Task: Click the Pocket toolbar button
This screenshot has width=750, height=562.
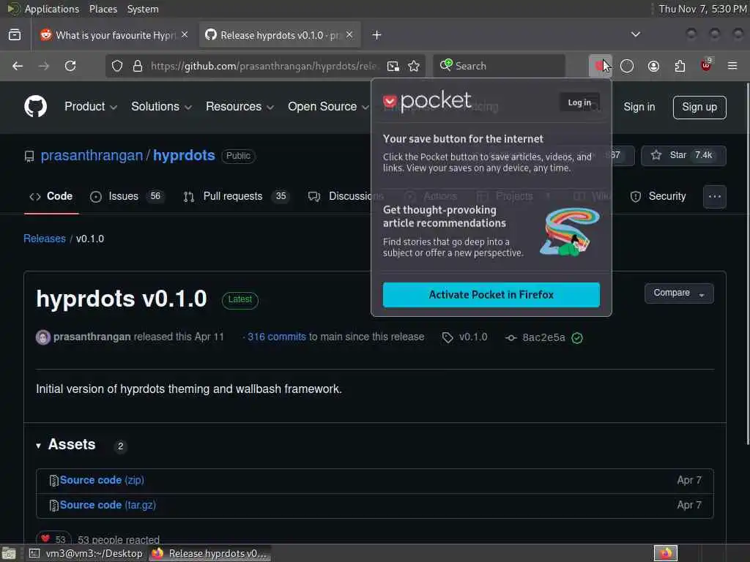Action: (x=600, y=66)
